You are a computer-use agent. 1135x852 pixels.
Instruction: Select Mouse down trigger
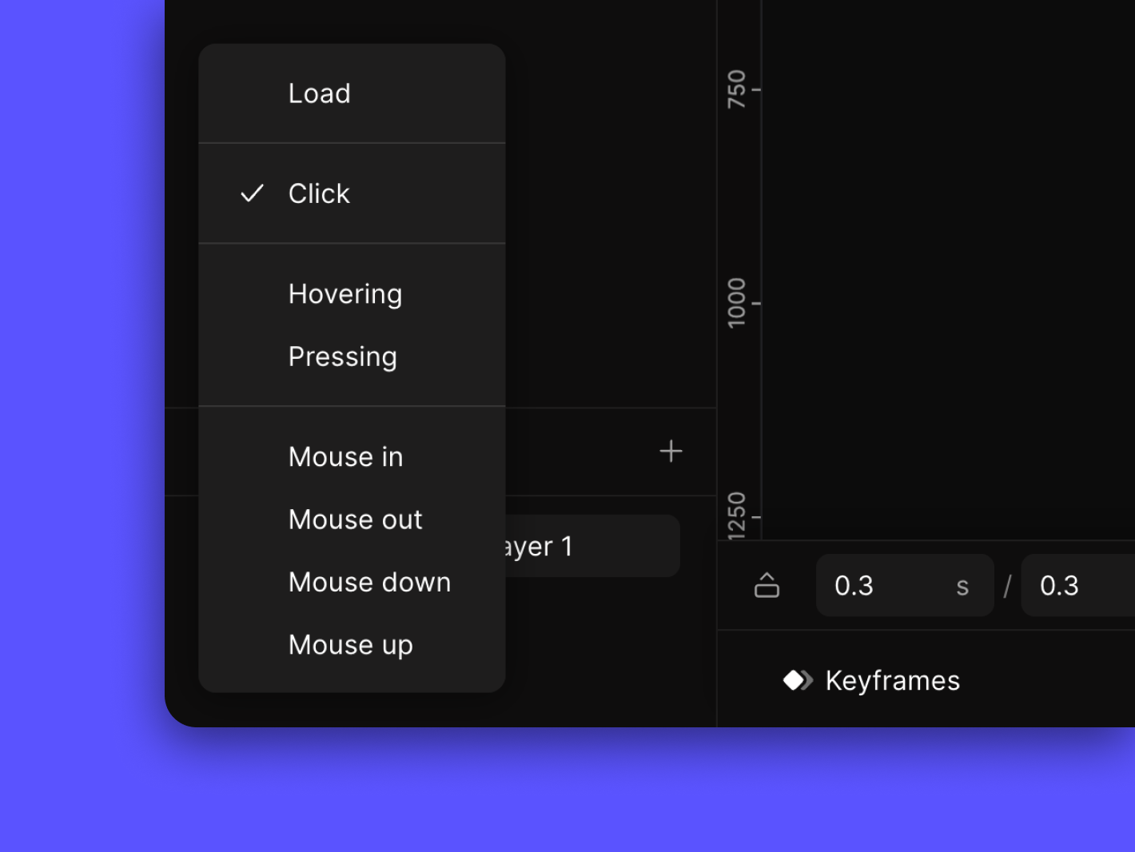coord(352,582)
